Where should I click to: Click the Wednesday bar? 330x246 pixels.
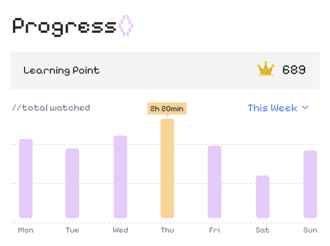(121, 177)
